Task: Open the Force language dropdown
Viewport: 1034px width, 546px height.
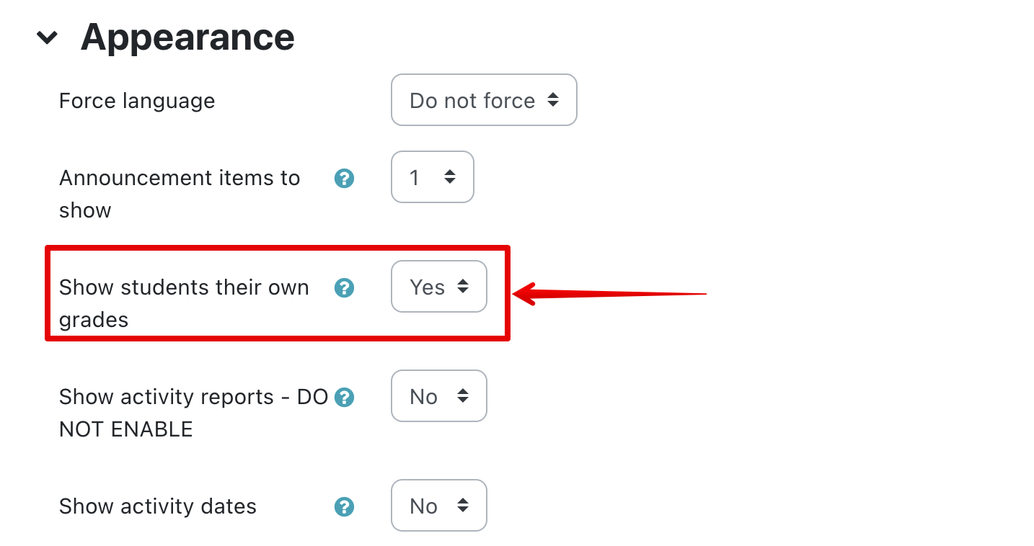Action: tap(483, 100)
